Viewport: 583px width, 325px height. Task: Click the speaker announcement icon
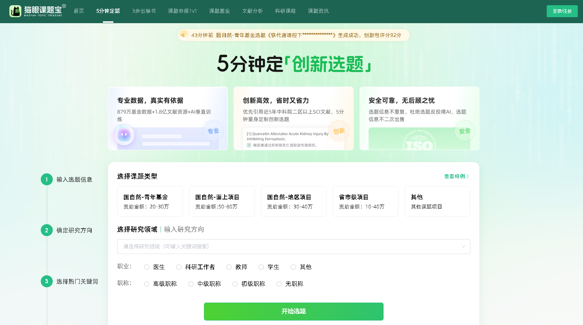point(184,35)
